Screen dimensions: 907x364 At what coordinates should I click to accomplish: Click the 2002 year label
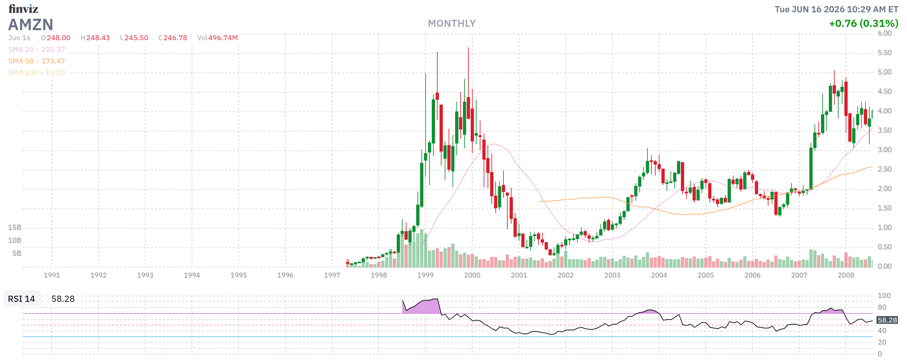pyautogui.click(x=565, y=276)
